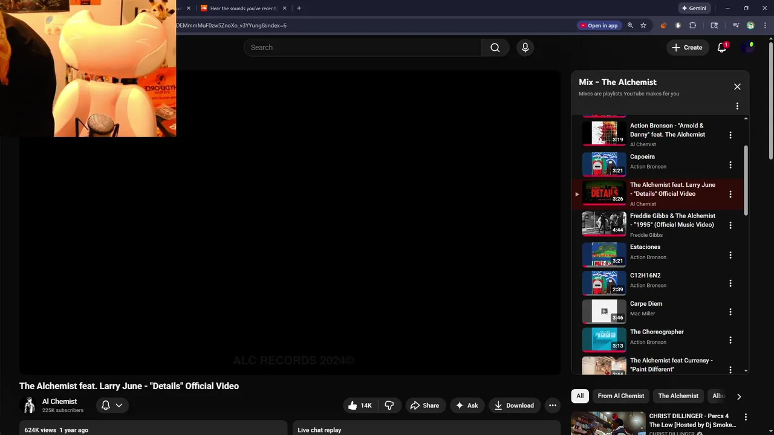Select the All filter chip
Screen dimensions: 774x435
(x=580, y=396)
